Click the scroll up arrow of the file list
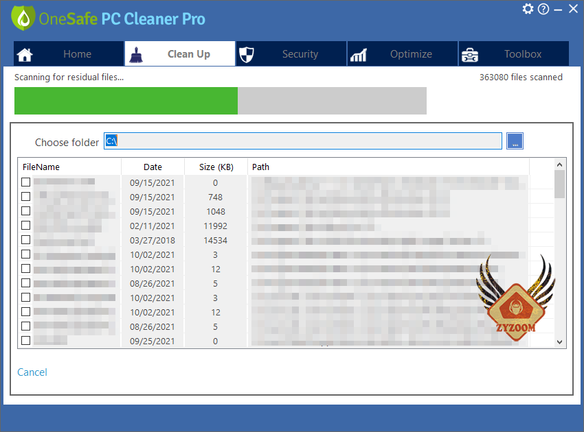The width and height of the screenshot is (584, 432). click(559, 165)
